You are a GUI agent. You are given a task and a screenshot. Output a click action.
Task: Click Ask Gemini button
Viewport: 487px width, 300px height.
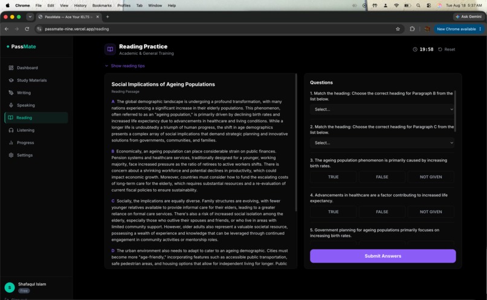point(468,17)
